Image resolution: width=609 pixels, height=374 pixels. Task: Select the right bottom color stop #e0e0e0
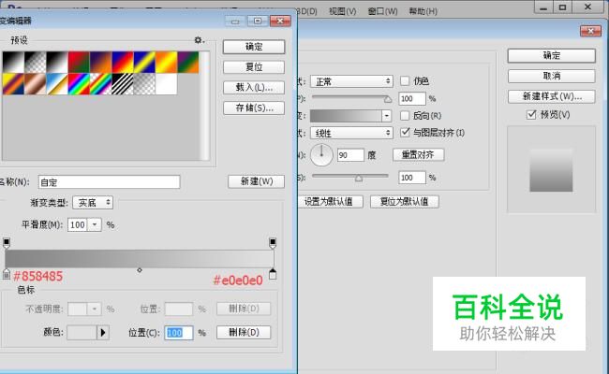(273, 273)
